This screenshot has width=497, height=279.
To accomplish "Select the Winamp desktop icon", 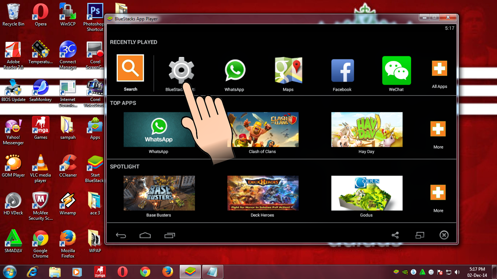I will (68, 203).
